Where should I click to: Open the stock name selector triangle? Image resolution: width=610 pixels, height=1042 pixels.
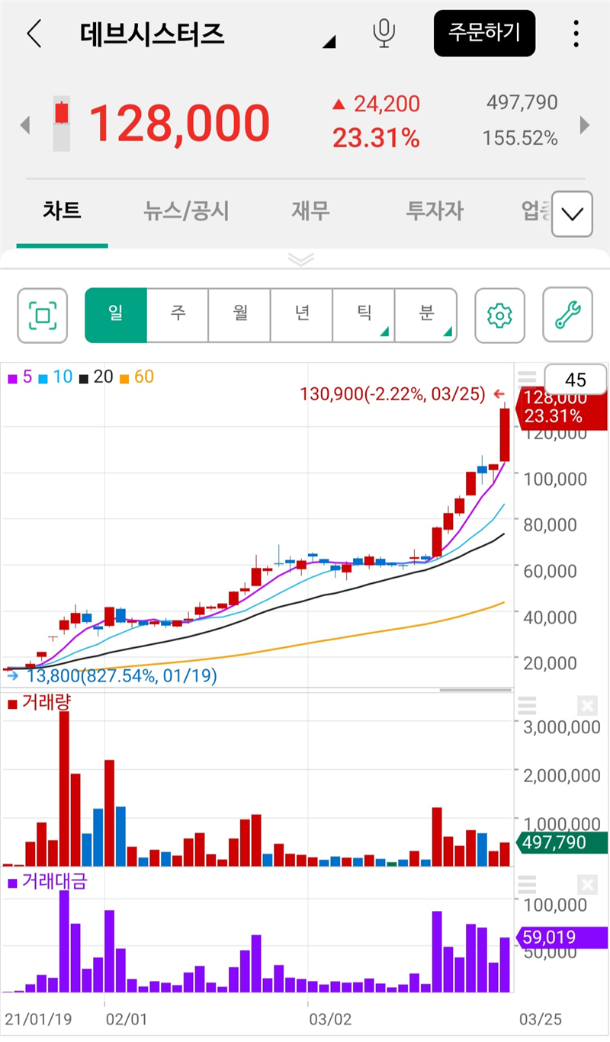(329, 42)
